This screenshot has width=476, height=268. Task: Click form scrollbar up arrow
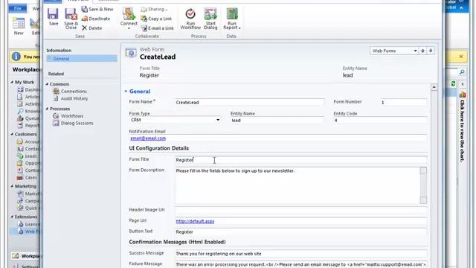(x=434, y=87)
